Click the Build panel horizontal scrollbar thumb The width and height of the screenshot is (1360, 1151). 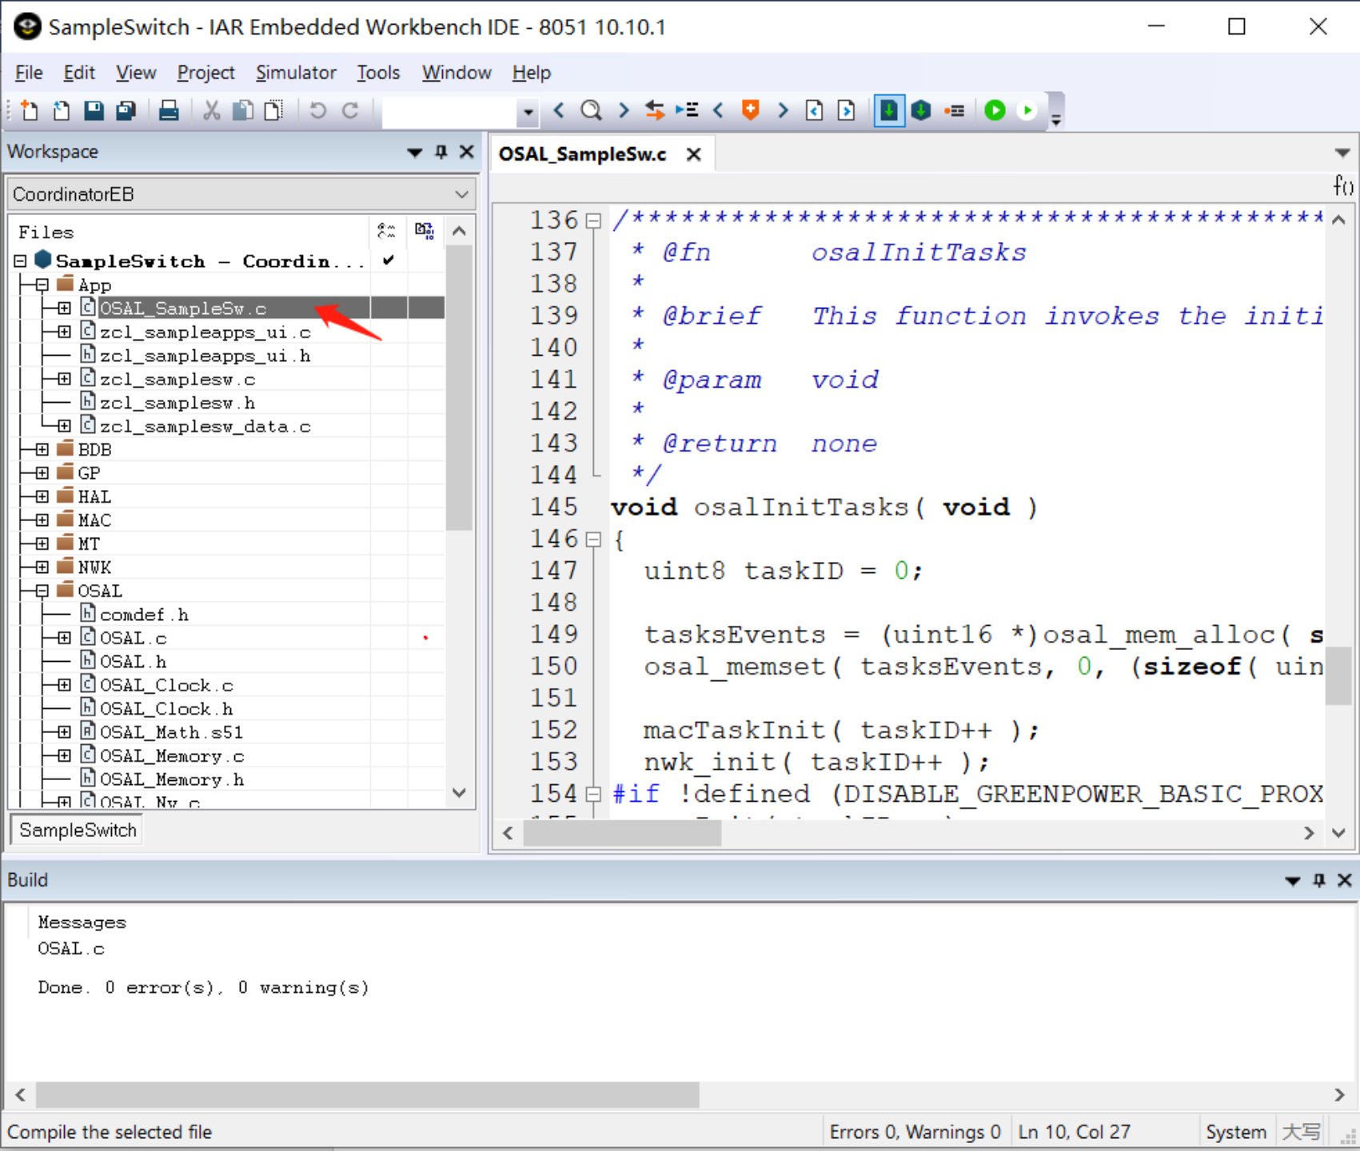[368, 1094]
